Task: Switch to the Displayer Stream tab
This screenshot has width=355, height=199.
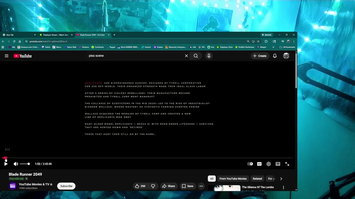Action: coord(56,35)
